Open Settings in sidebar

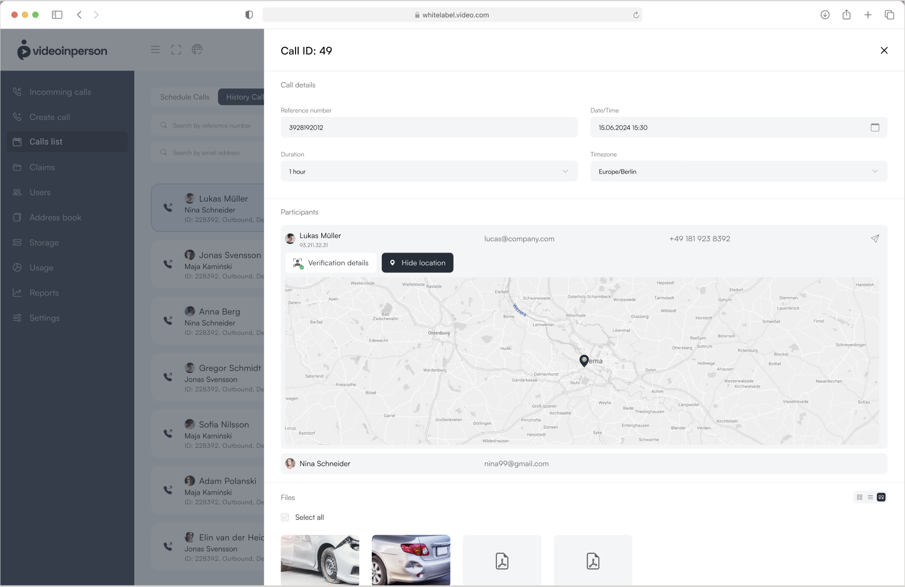pyautogui.click(x=67, y=318)
